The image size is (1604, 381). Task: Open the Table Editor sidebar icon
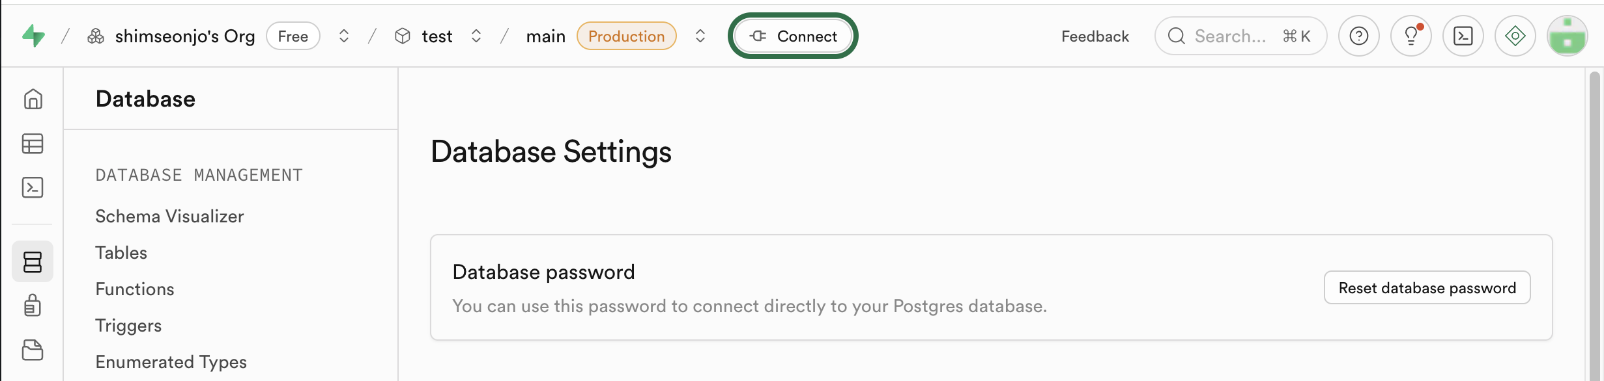pos(33,144)
